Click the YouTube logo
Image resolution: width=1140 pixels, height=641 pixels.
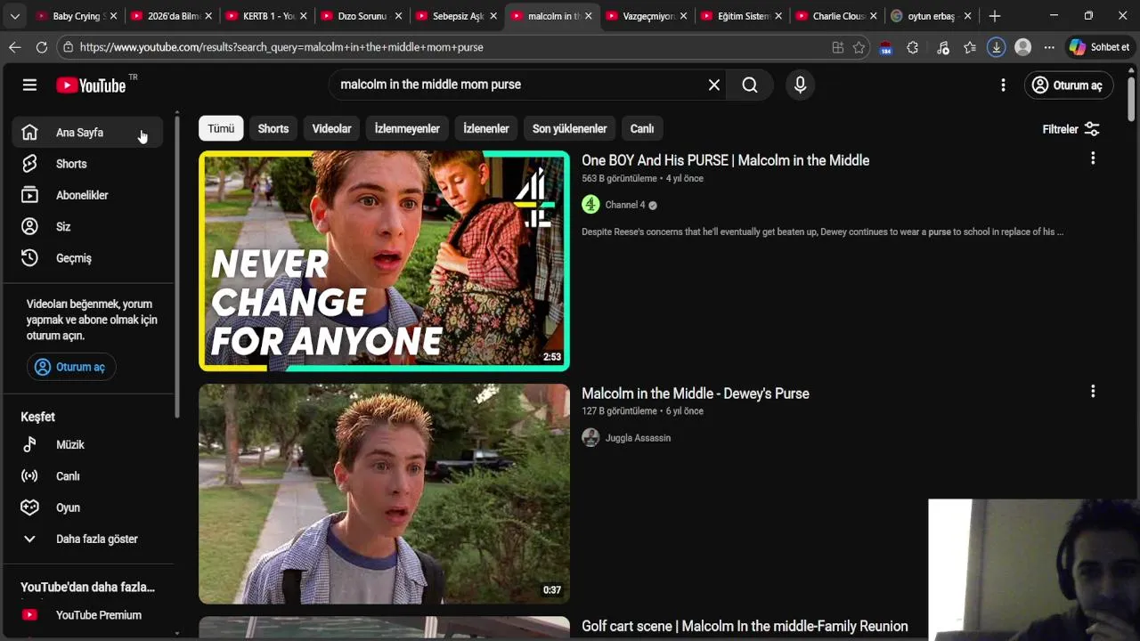click(x=91, y=85)
